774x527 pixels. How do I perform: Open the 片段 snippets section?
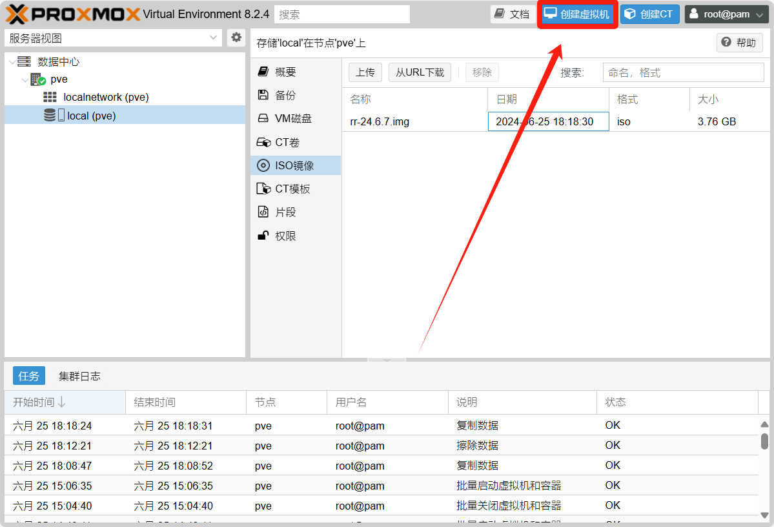pos(285,212)
